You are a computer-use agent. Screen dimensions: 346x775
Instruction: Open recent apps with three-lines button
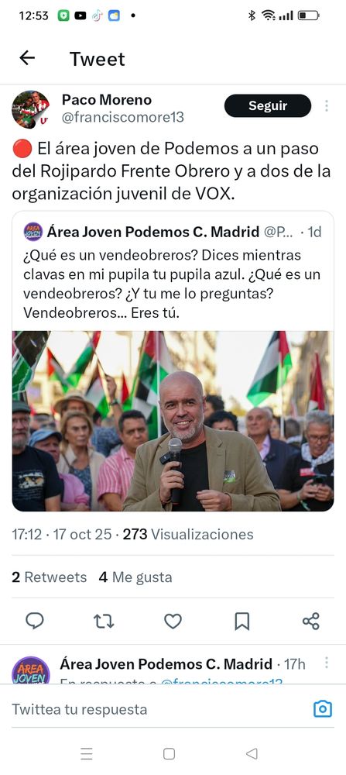coord(87,754)
